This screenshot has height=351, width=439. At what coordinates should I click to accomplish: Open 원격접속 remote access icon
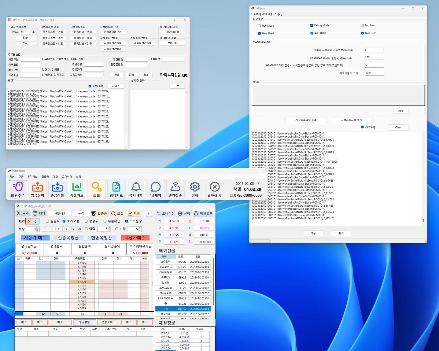coord(175,189)
